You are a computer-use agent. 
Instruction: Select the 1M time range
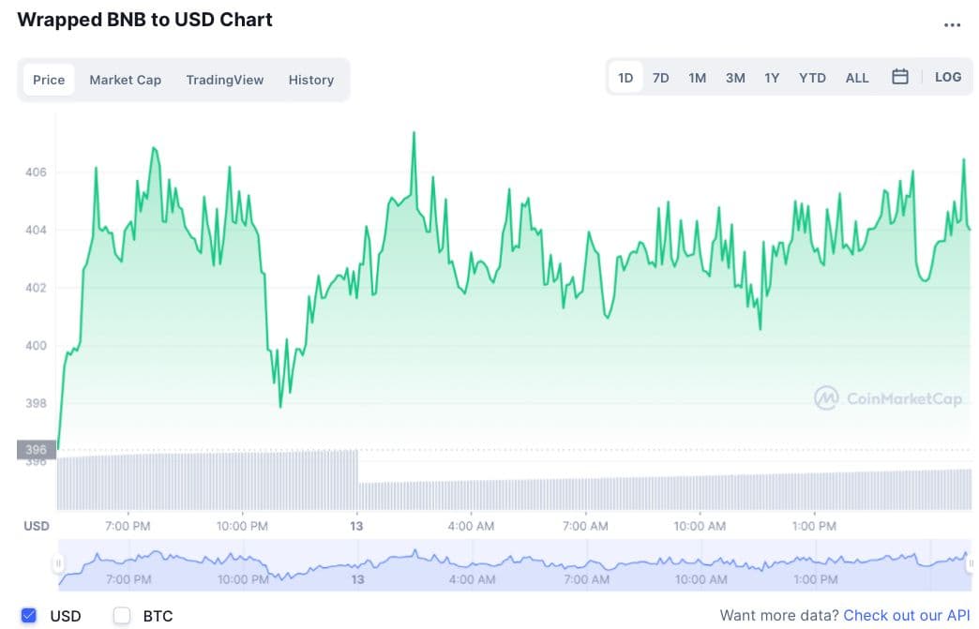click(697, 78)
